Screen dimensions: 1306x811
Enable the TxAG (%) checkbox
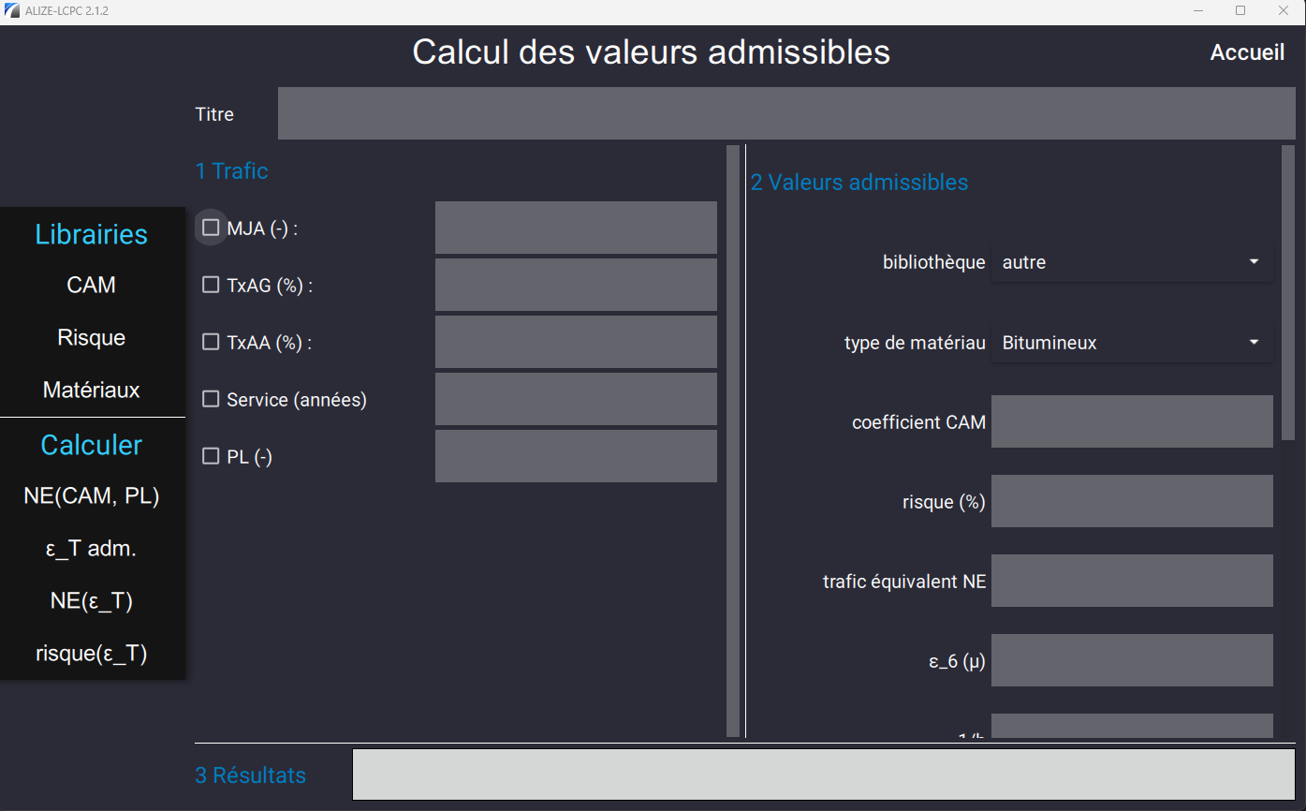(211, 285)
